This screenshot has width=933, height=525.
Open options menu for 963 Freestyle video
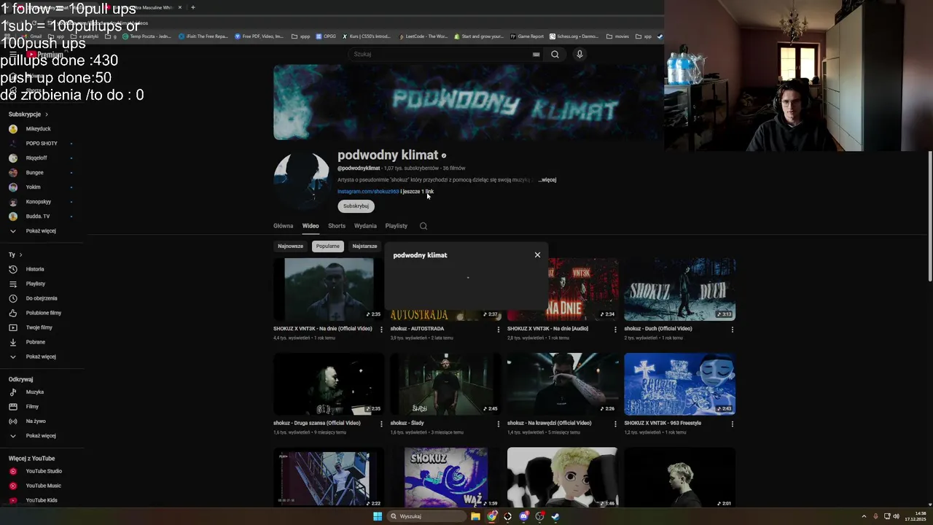pyautogui.click(x=733, y=424)
